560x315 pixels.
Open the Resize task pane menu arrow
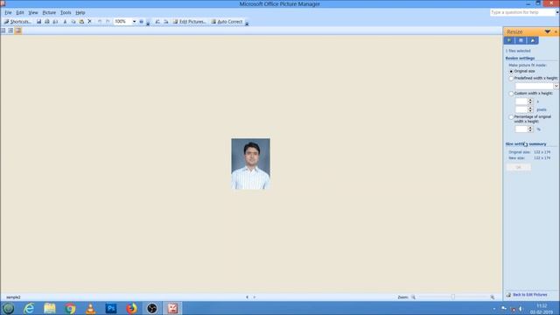coord(548,31)
